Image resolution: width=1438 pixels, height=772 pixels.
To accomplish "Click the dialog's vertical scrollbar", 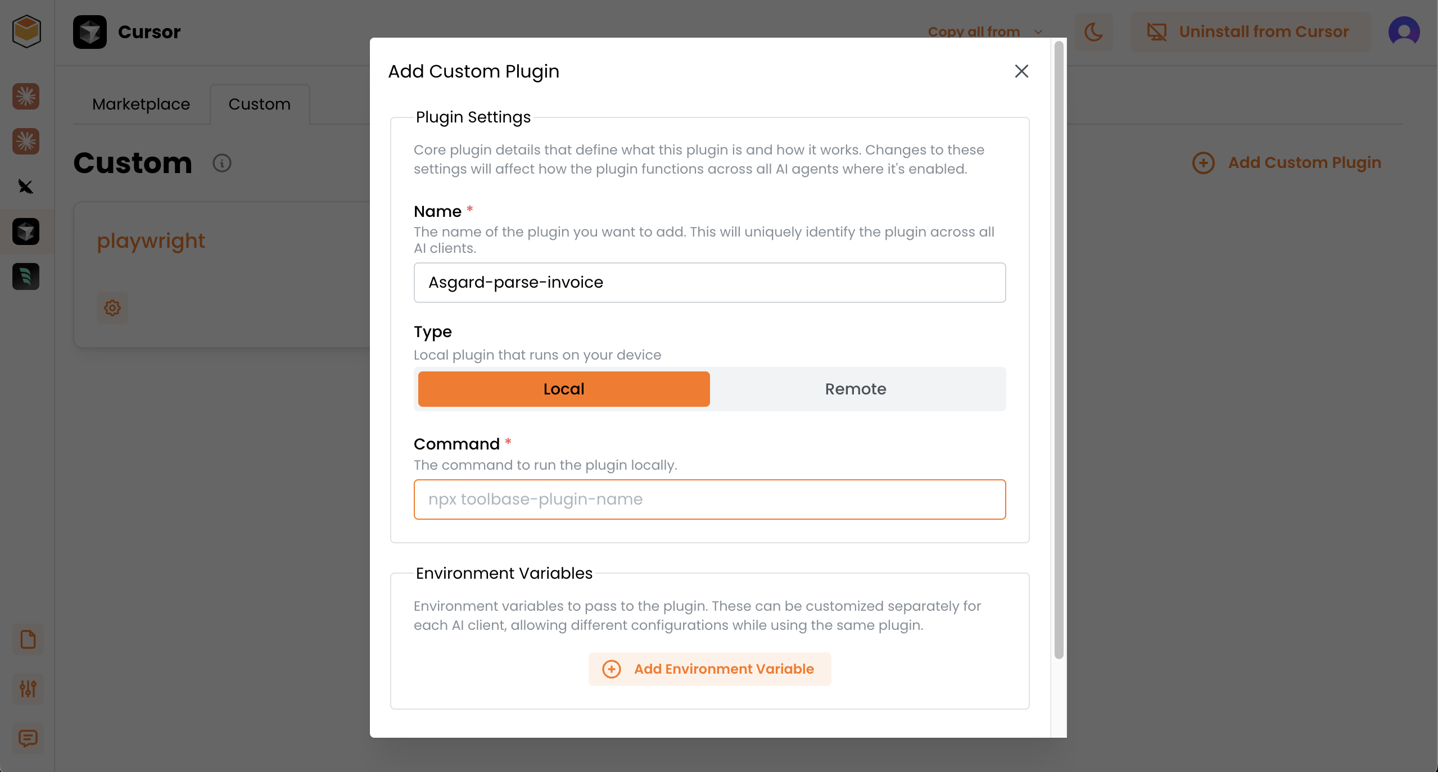I will pyautogui.click(x=1059, y=348).
